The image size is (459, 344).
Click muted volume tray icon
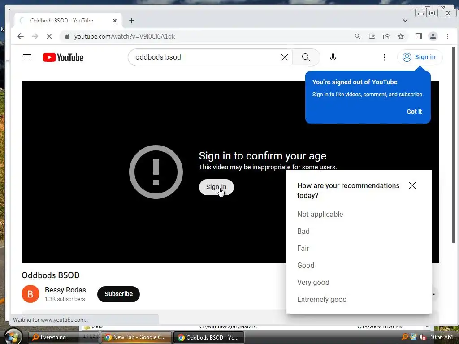pos(422,337)
